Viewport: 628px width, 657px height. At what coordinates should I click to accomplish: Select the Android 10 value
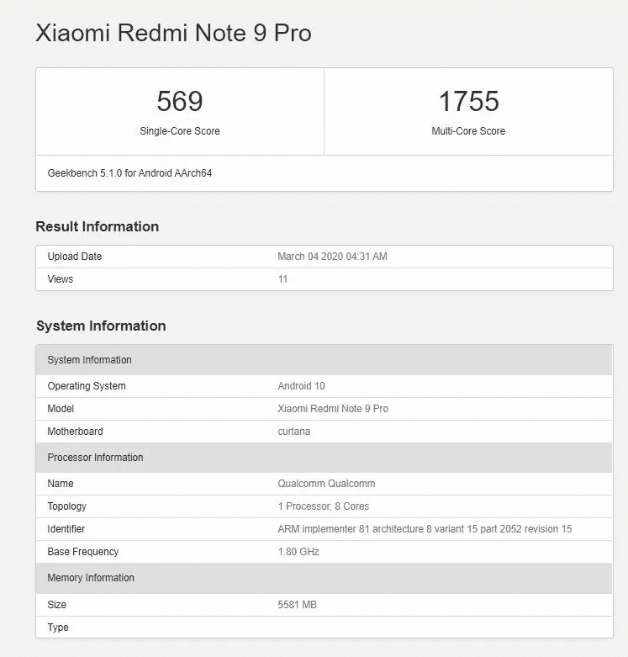pos(302,386)
